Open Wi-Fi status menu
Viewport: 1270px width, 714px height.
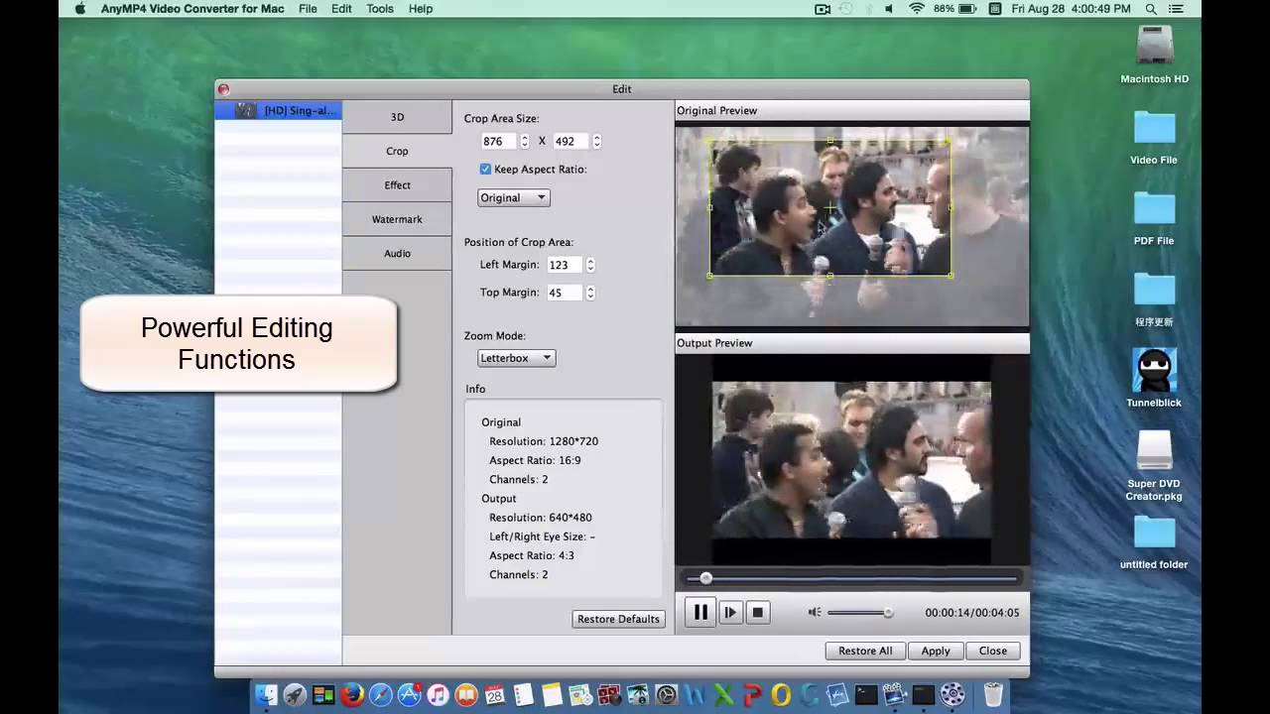[916, 9]
